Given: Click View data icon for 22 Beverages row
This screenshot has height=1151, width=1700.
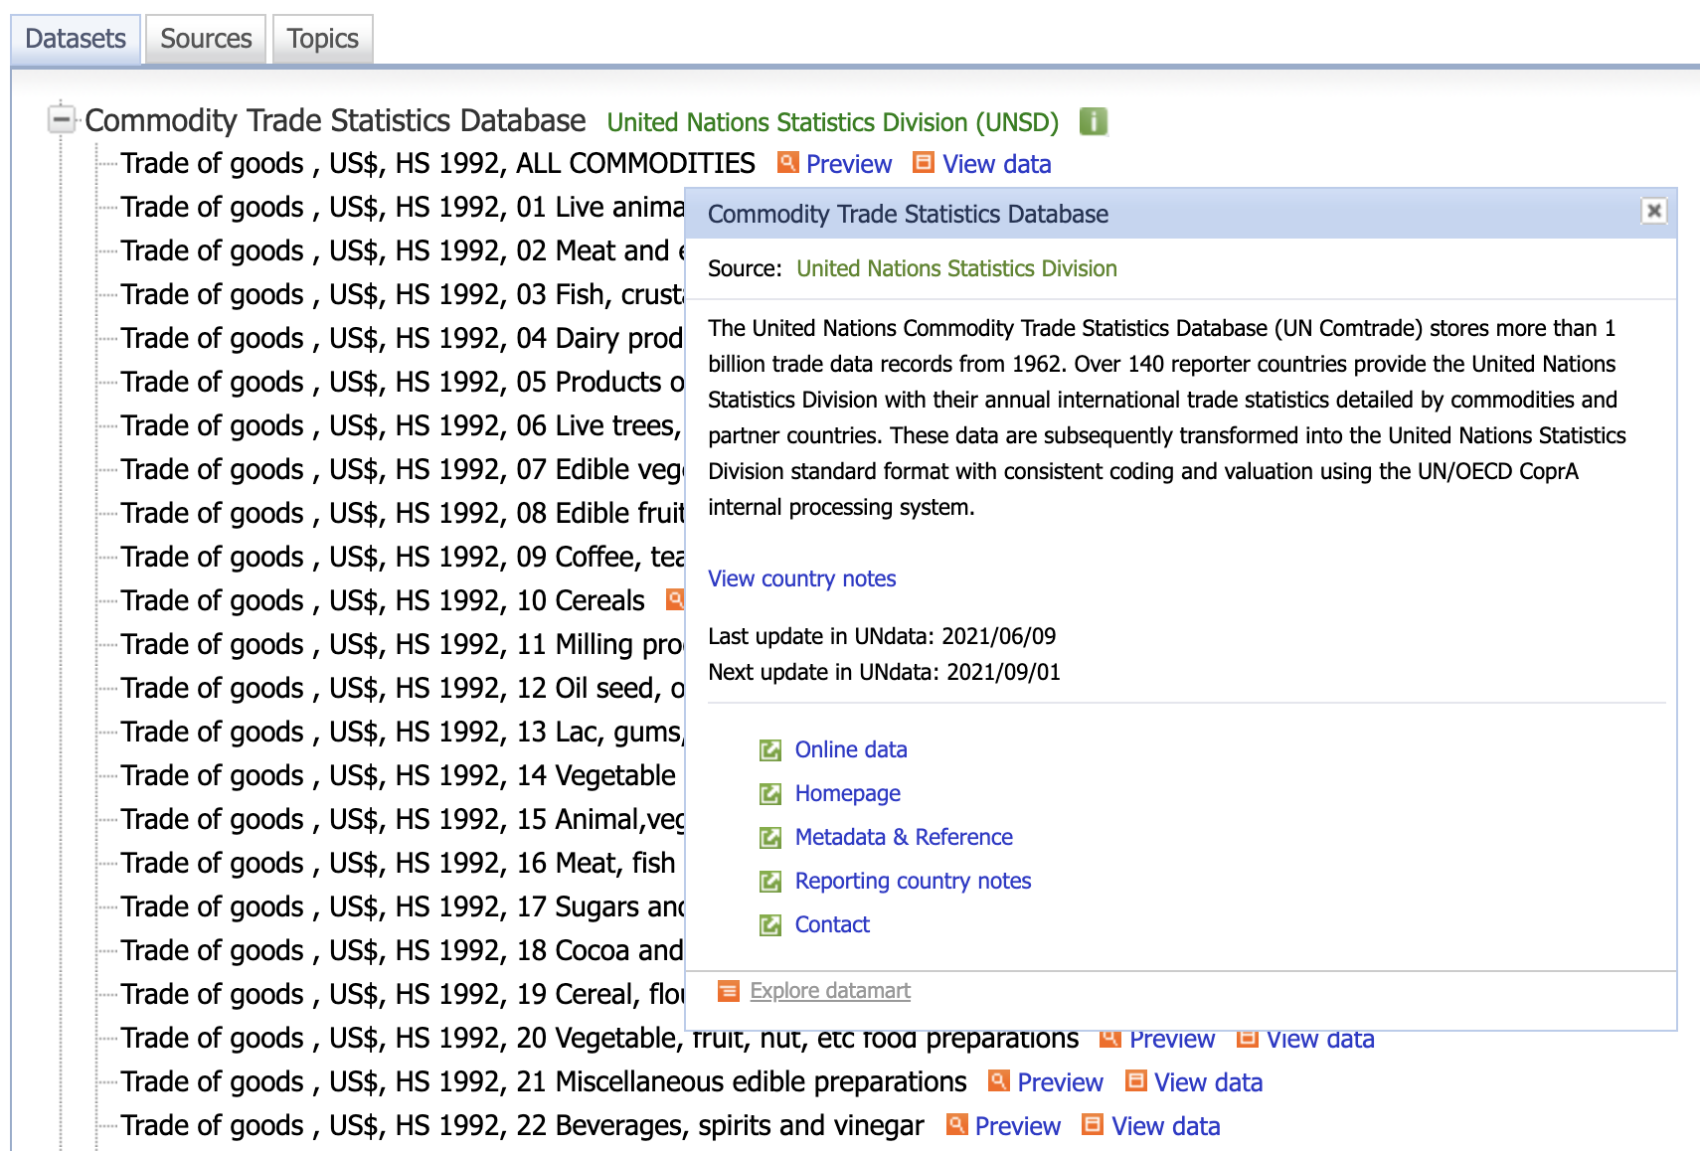Looking at the screenshot, I should [1093, 1124].
